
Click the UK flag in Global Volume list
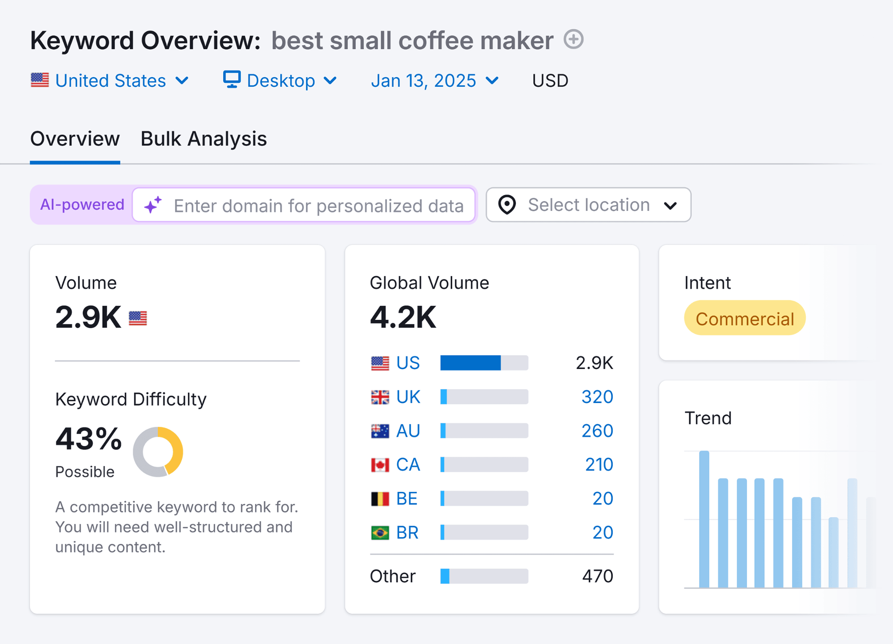click(380, 396)
